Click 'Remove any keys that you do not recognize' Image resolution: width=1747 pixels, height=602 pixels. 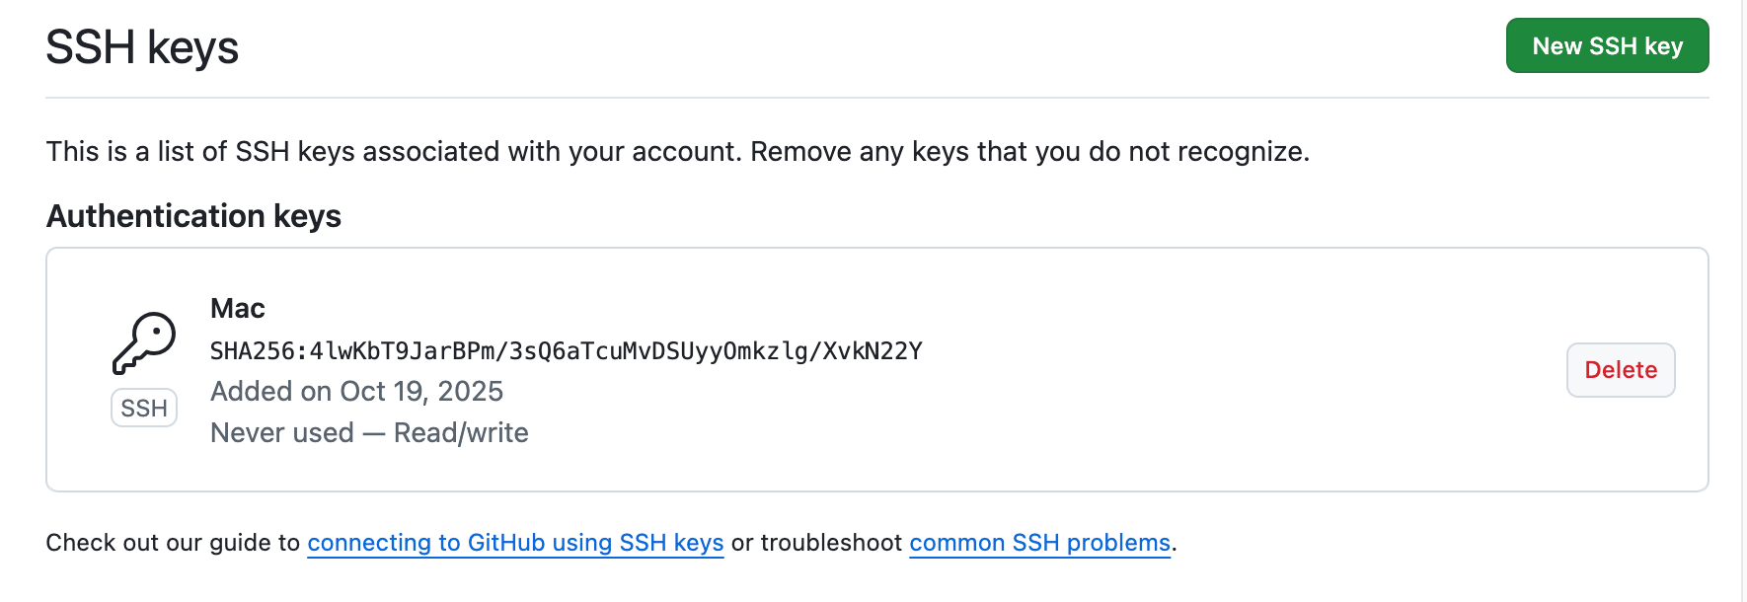tap(1029, 152)
